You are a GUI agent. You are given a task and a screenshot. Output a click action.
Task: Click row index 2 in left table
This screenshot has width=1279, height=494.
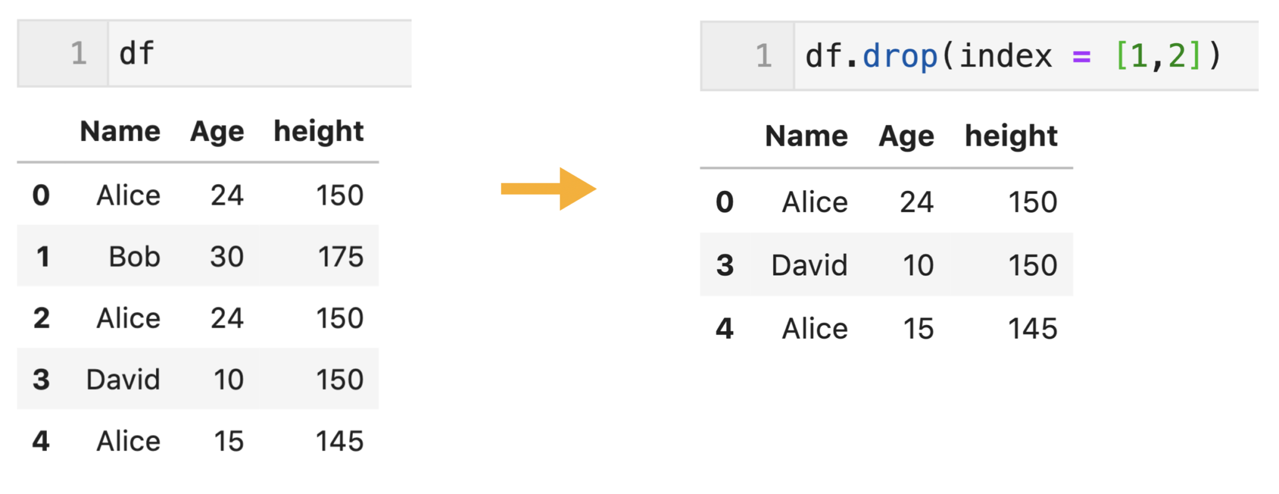pos(41,318)
